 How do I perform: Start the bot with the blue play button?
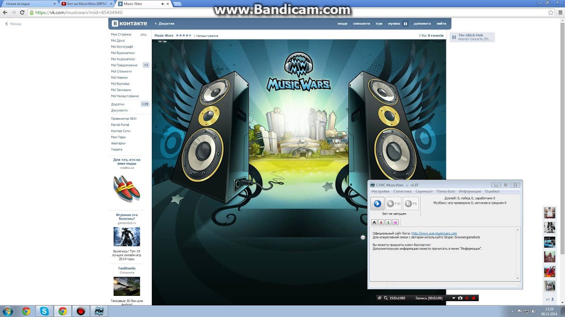click(377, 203)
